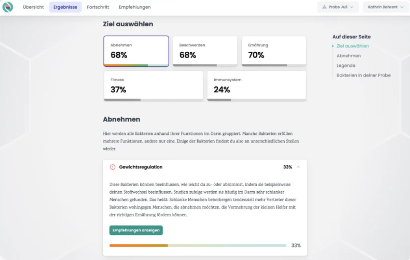Collapse the Gewichtsregulation section chevron
410x260 pixels.
[298, 167]
